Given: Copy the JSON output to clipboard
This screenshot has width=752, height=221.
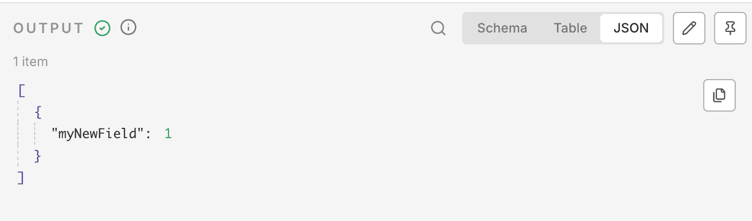Looking at the screenshot, I should [719, 95].
